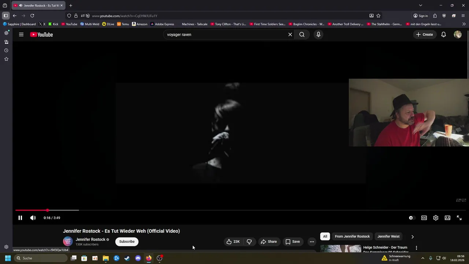This screenshot has width=469, height=264.
Task: Show more bookmarks chevron
Action: coord(464,24)
